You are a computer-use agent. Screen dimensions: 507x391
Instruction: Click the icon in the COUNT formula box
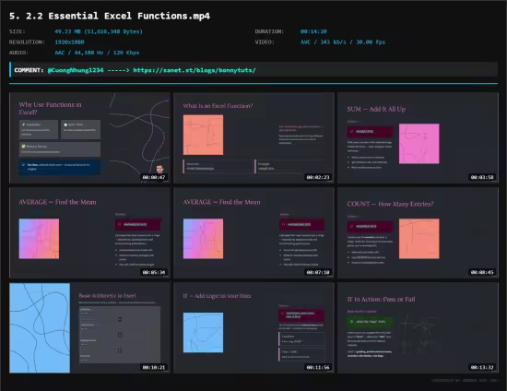tap(351, 226)
